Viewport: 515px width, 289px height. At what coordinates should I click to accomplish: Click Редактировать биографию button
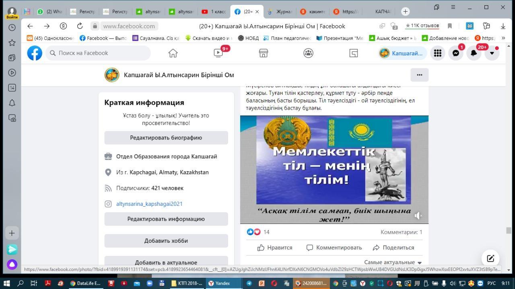[166, 137]
